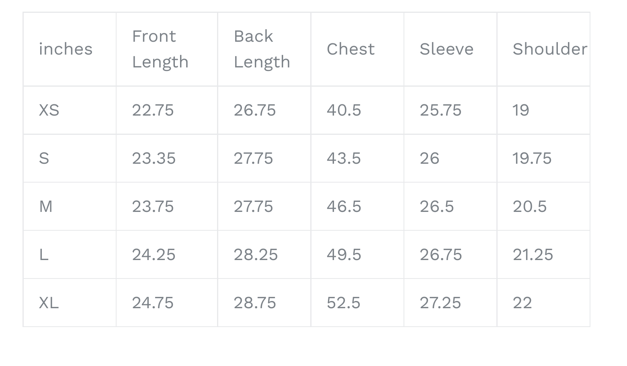Screen dimensions: 627x366
Task: Click the L back length value 28.25
Action: (x=256, y=254)
